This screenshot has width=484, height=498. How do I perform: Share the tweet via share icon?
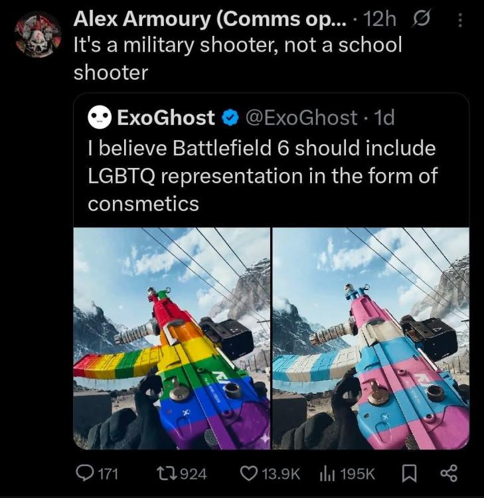pyautogui.click(x=449, y=473)
